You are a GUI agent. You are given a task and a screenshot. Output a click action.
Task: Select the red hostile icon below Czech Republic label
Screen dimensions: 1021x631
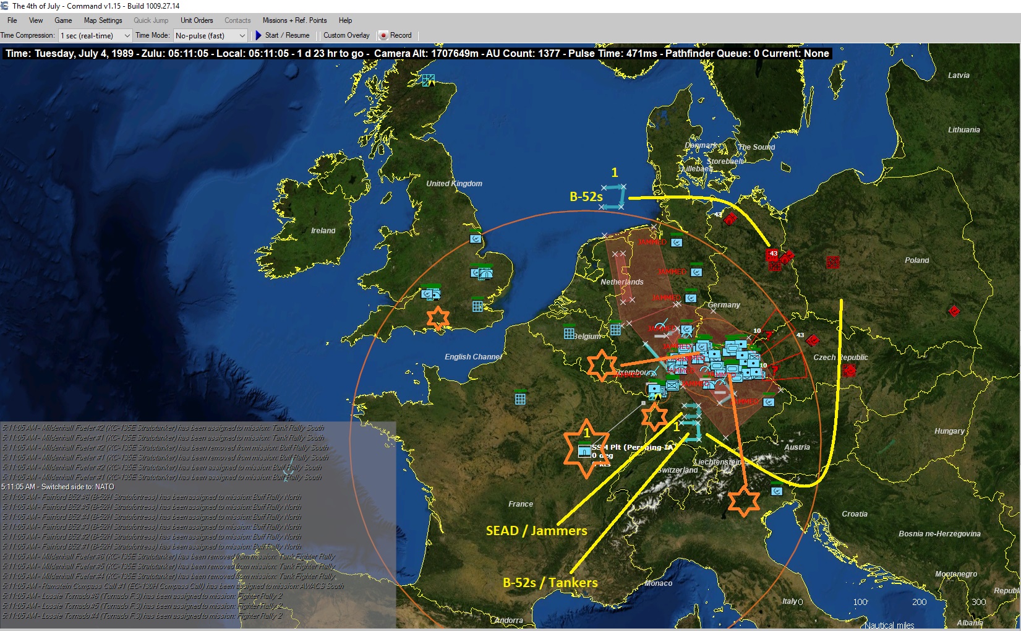pyautogui.click(x=849, y=371)
